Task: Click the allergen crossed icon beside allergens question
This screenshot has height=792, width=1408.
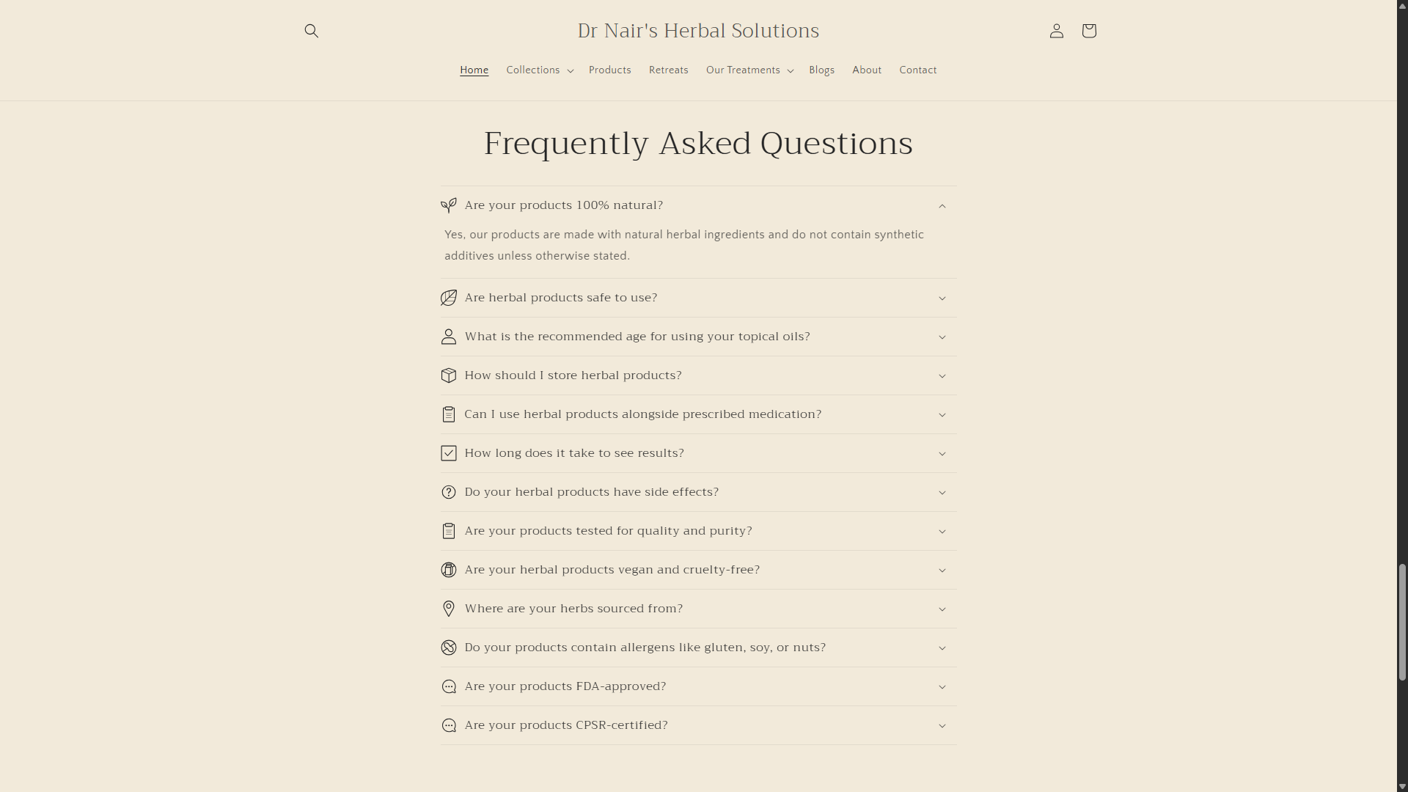Action: pos(449,648)
